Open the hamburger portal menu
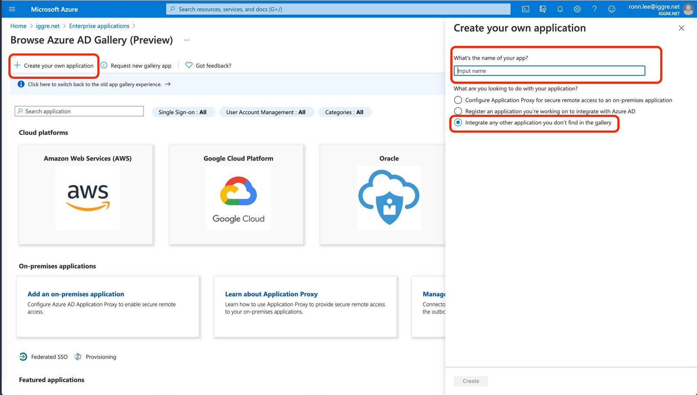This screenshot has width=697, height=395. 12,9
